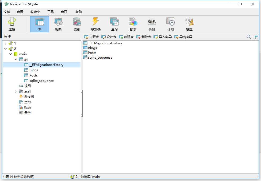This screenshot has height=181, width=261.
Task: Select sqlite_sequence in the object list
Action: (x=98, y=58)
